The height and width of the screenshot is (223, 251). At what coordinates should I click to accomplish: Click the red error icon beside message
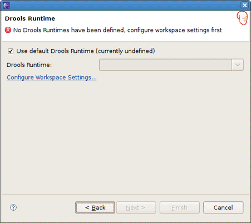8,30
